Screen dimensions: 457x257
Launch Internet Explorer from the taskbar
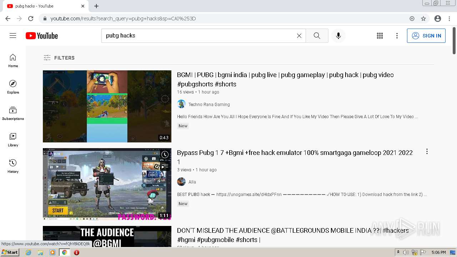click(x=29, y=252)
